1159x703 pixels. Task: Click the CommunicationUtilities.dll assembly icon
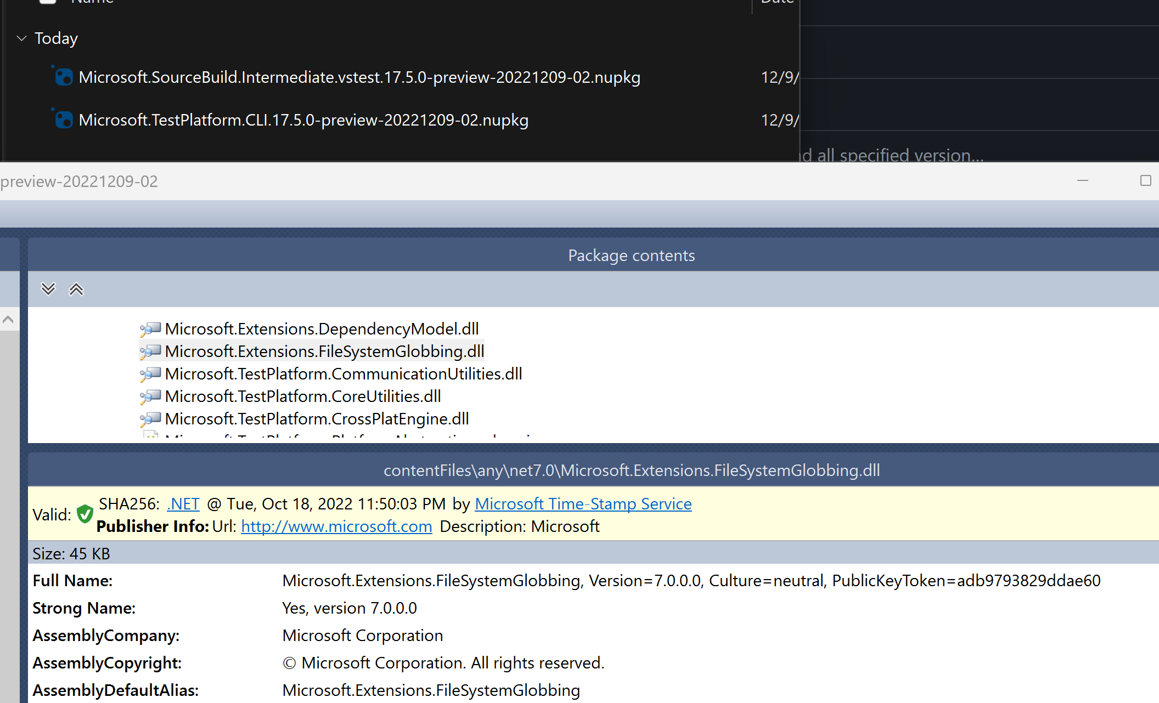pyautogui.click(x=150, y=374)
